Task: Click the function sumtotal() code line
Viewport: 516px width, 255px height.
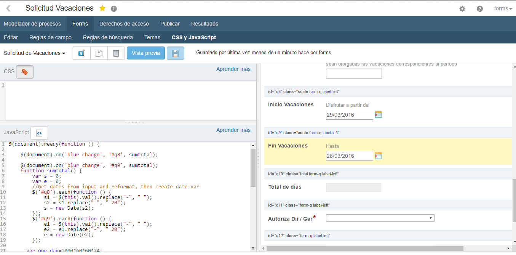Action: (51, 170)
